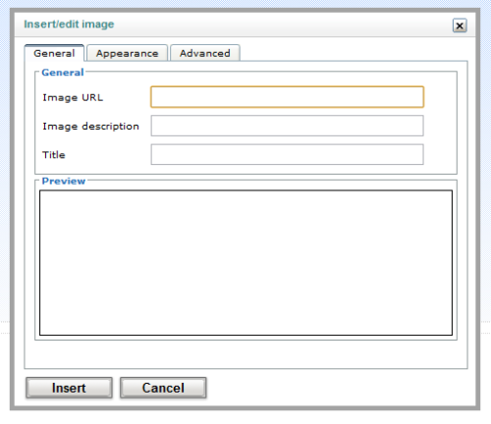Click the Title field label
Viewport: 491px width, 424px height.
pos(54,155)
